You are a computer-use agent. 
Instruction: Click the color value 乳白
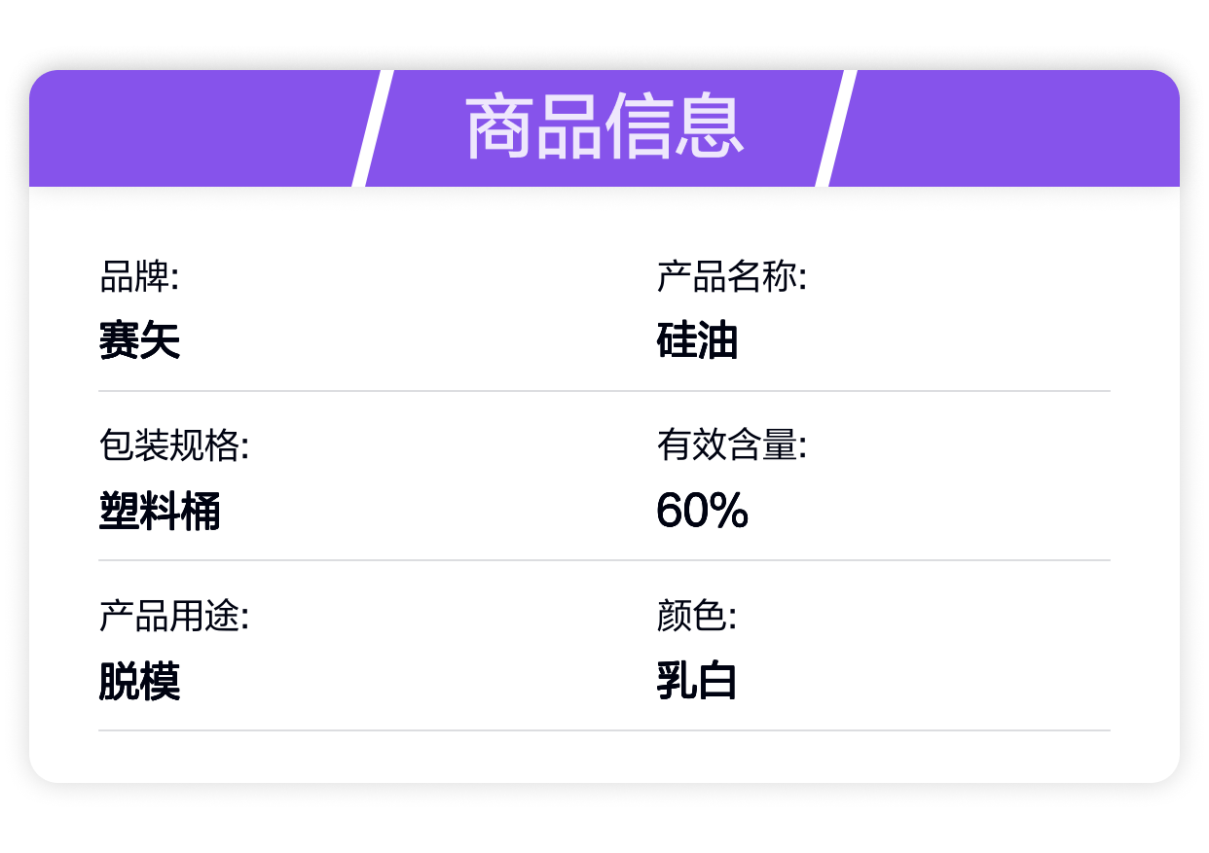coord(697,681)
